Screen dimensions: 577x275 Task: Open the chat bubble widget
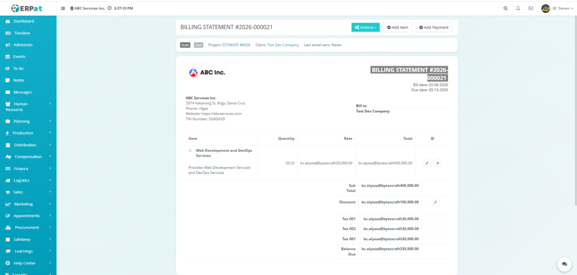tap(563, 264)
